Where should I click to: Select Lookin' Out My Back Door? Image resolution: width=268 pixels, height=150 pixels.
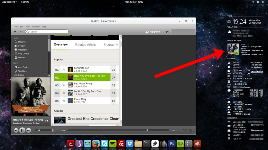point(88,91)
